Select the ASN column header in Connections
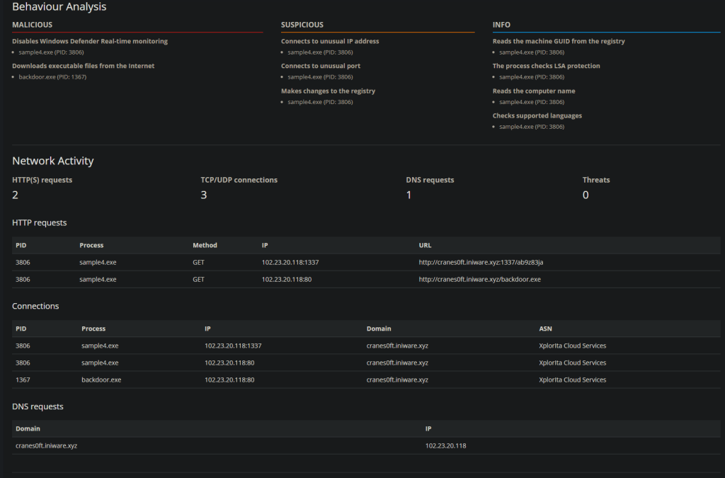This screenshot has height=478, width=725. coord(546,329)
